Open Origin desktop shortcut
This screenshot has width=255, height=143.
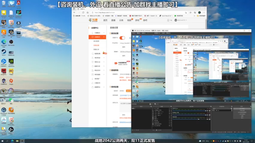pyautogui.click(x=11, y=82)
